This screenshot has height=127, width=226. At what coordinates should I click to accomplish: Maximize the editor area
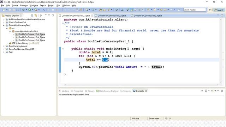click(222, 15)
